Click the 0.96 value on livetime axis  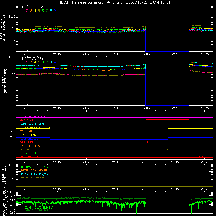tap(12, 200)
